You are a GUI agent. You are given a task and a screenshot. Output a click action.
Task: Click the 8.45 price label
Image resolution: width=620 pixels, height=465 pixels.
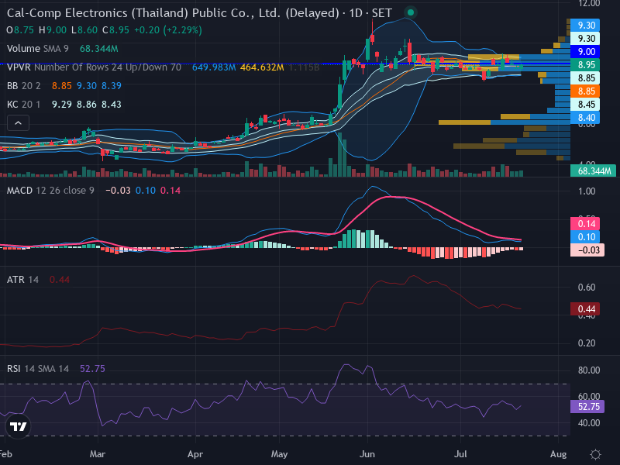[585, 105]
